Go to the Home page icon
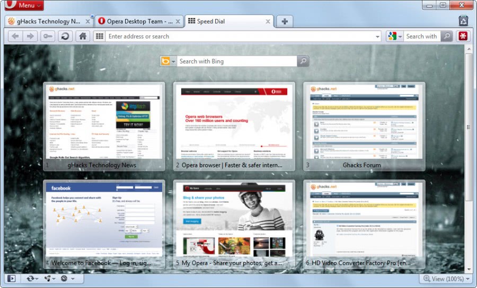 [x=82, y=36]
